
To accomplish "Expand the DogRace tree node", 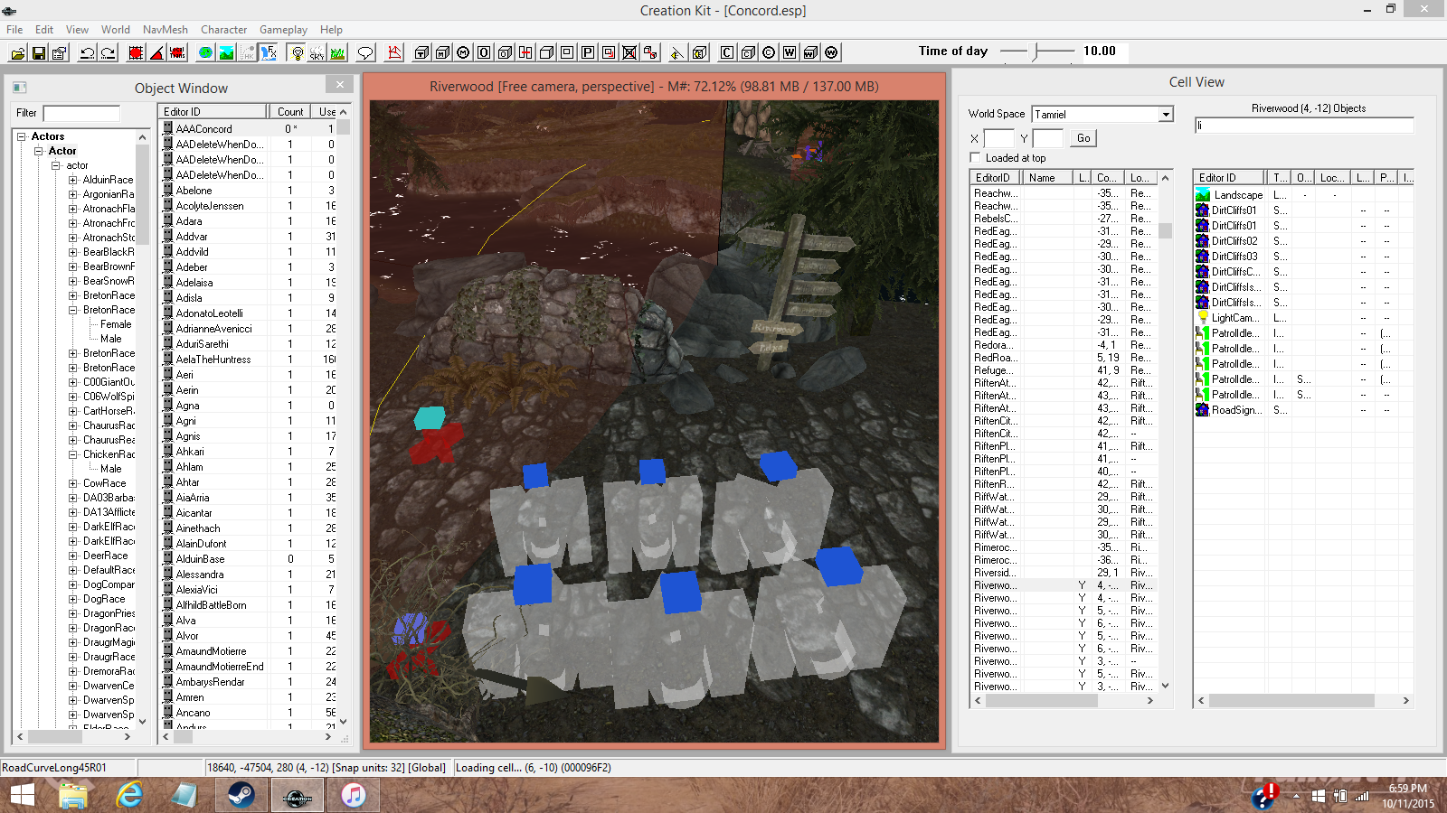I will click(x=73, y=599).
